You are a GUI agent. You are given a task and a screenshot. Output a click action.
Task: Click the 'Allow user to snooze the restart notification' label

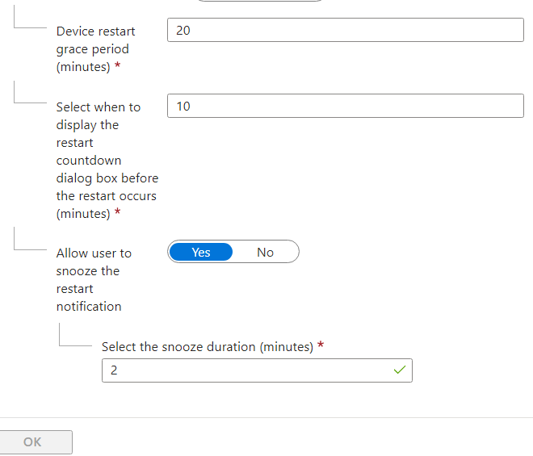(x=94, y=279)
